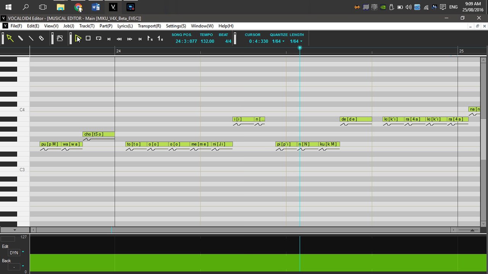
Task: Click the tempo value 132.00
Action: (x=207, y=41)
